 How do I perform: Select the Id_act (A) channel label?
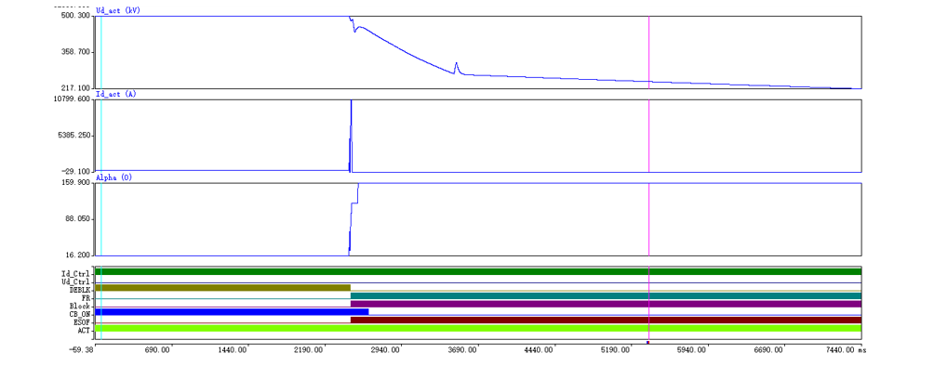click(x=116, y=94)
